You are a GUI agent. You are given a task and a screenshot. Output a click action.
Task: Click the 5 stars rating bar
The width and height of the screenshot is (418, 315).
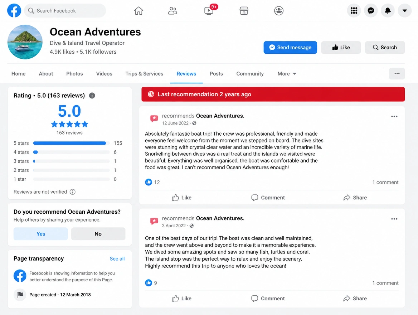coord(71,143)
